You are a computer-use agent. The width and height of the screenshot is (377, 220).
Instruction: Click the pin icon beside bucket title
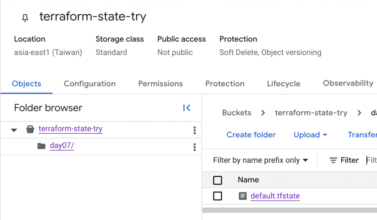tap(25, 18)
